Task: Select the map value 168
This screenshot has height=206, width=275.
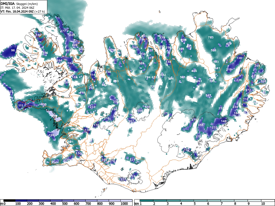Action: point(104,160)
